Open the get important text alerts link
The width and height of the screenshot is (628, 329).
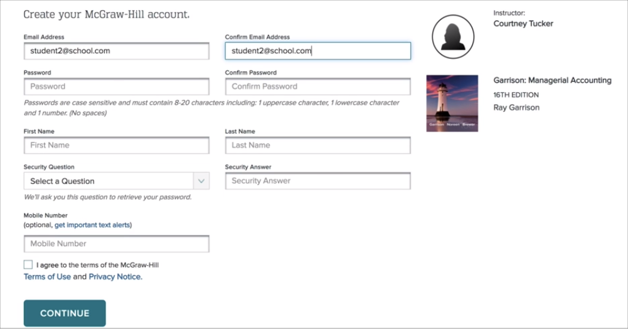tap(92, 225)
